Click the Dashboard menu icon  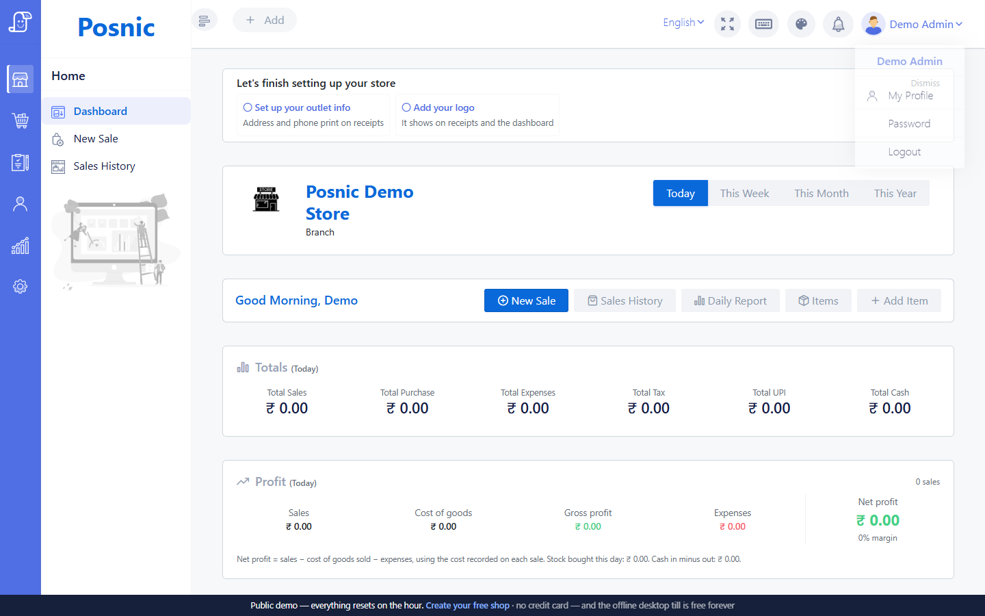click(x=58, y=112)
